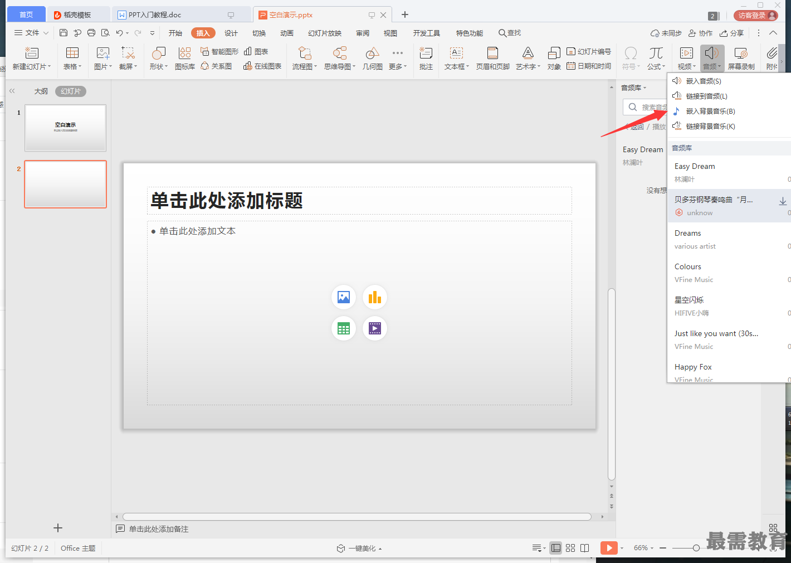Image resolution: width=791 pixels, height=563 pixels.
Task: Click the 屏幕录制 screen recording icon
Action: point(741,53)
